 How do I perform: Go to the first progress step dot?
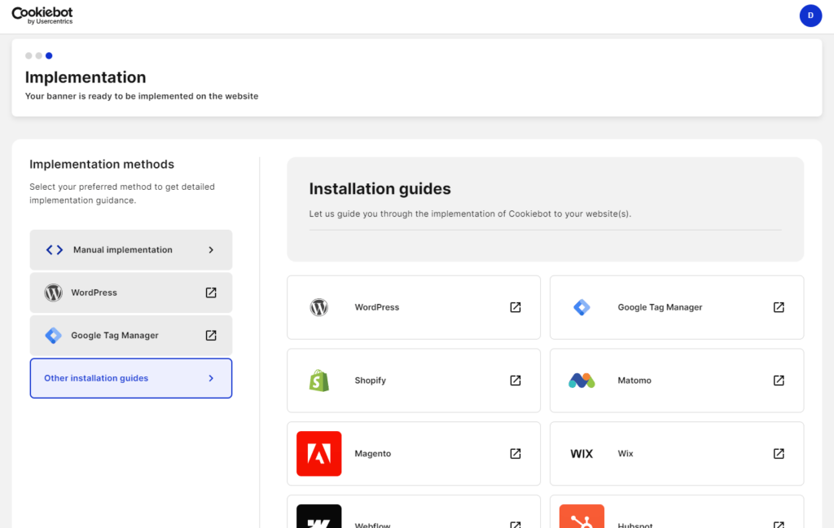pyautogui.click(x=29, y=56)
